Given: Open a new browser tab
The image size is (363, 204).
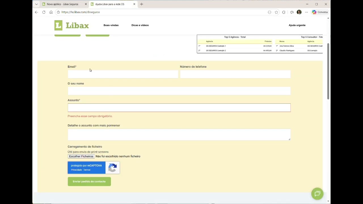Looking at the screenshot, I should 142,4.
